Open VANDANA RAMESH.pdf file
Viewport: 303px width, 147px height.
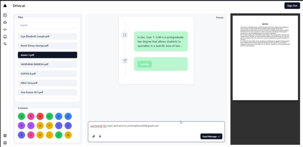click(x=47, y=64)
